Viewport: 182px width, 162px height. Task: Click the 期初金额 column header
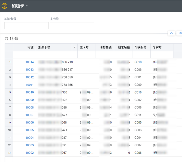tap(105, 47)
